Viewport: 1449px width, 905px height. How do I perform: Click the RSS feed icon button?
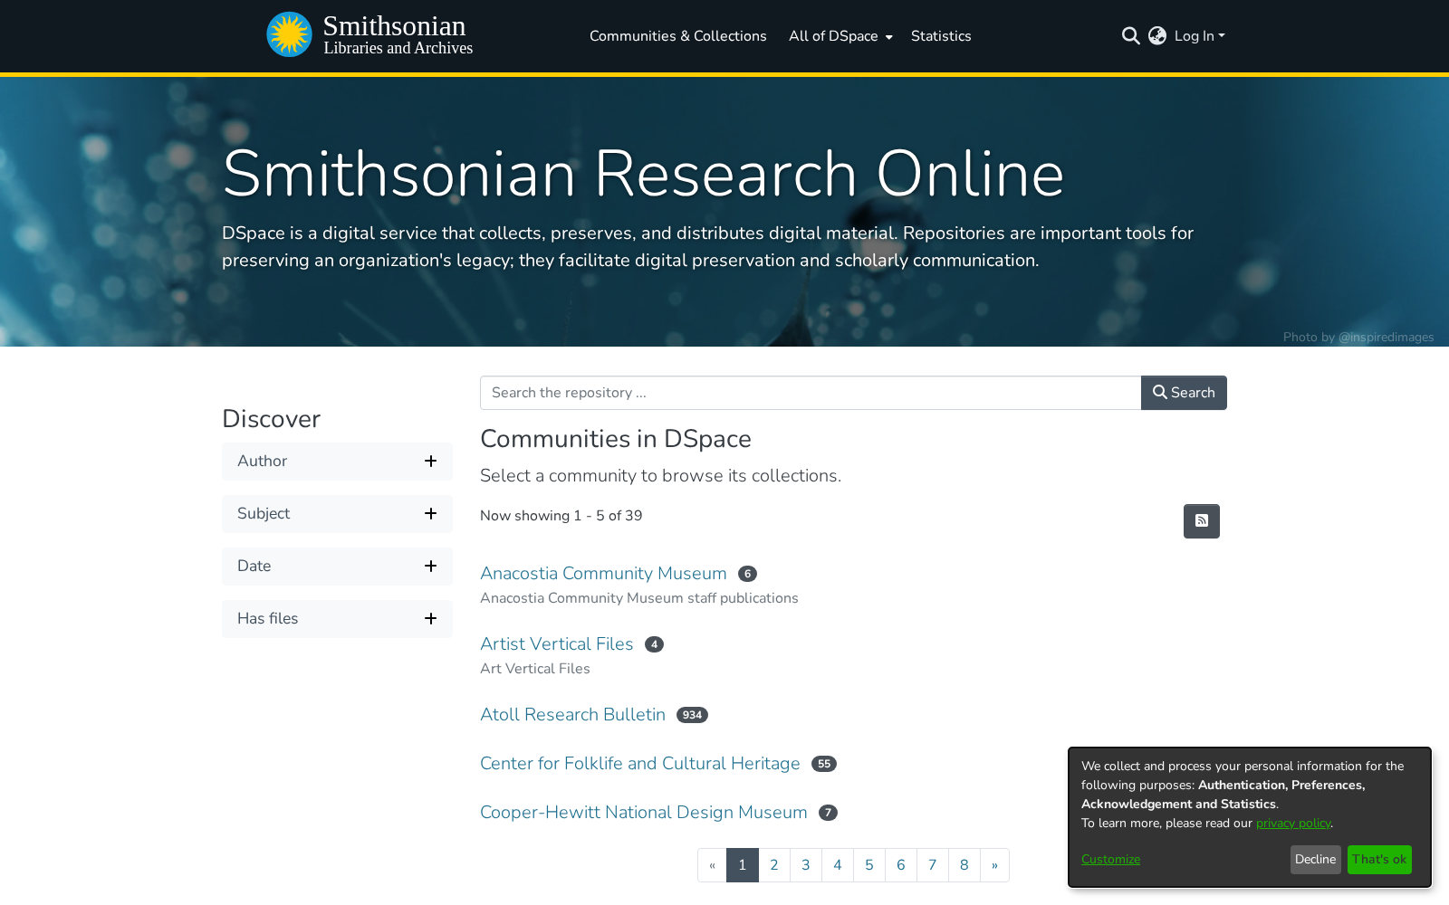coord(1202,521)
